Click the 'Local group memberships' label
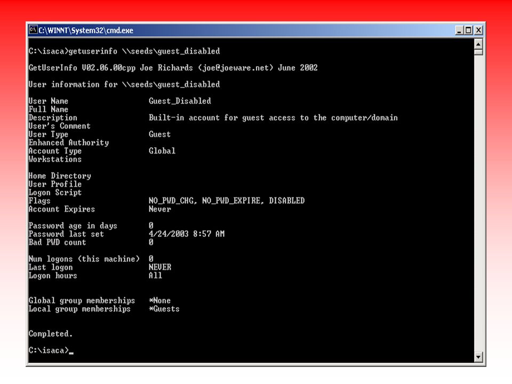Viewport: 512px width, 384px height. (x=79, y=309)
